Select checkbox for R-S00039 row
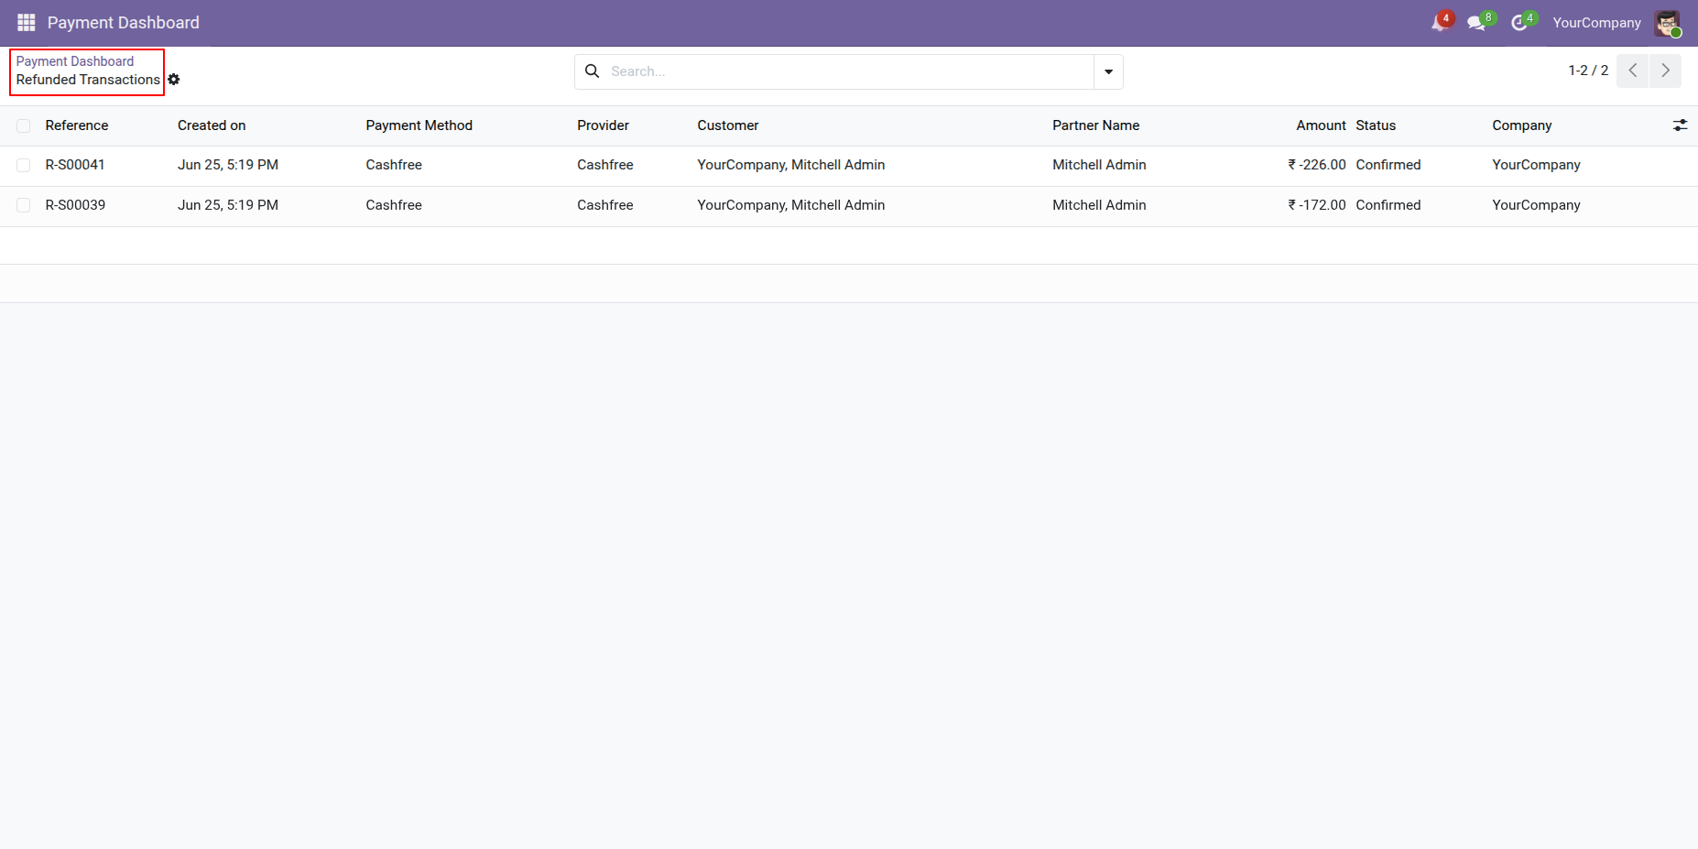The height and width of the screenshot is (849, 1698). coord(24,206)
